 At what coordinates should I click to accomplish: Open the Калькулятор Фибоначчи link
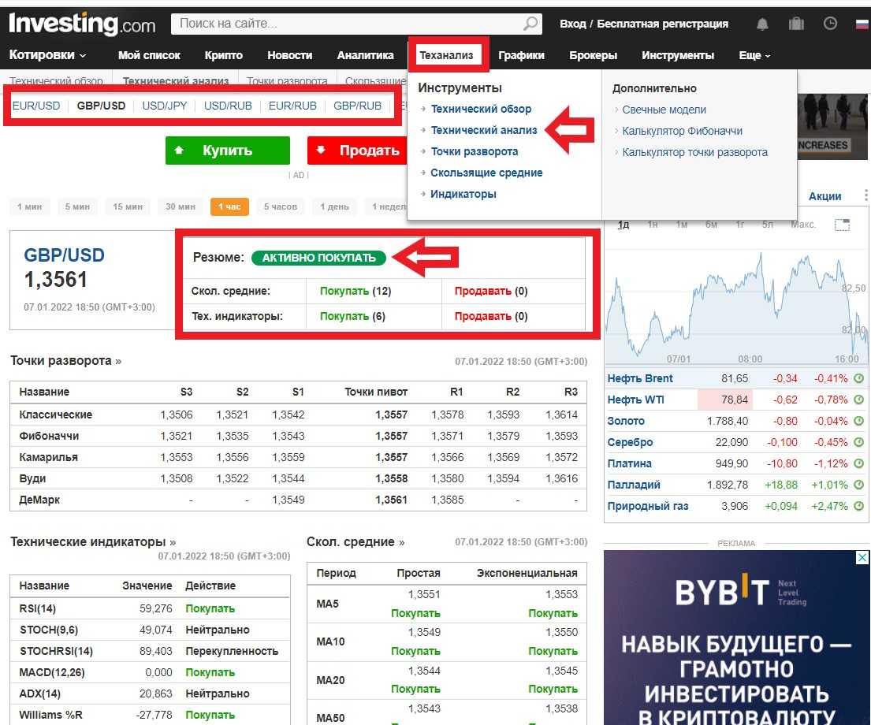(682, 131)
